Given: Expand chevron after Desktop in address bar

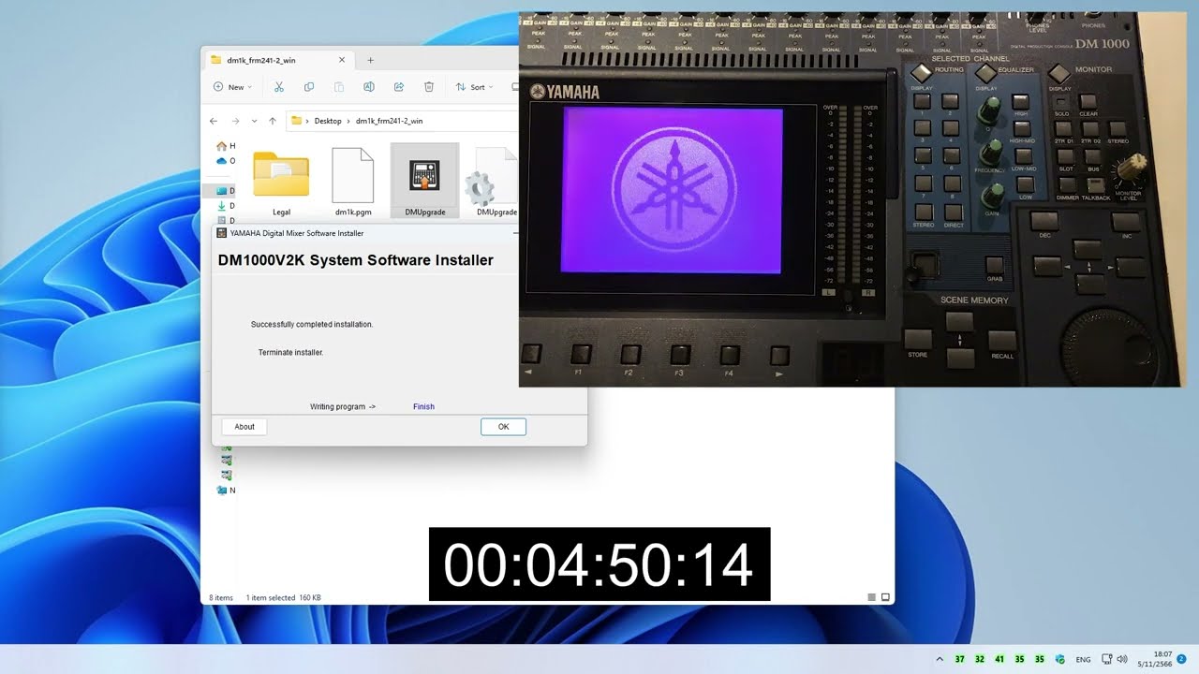Looking at the screenshot, I should tap(348, 121).
